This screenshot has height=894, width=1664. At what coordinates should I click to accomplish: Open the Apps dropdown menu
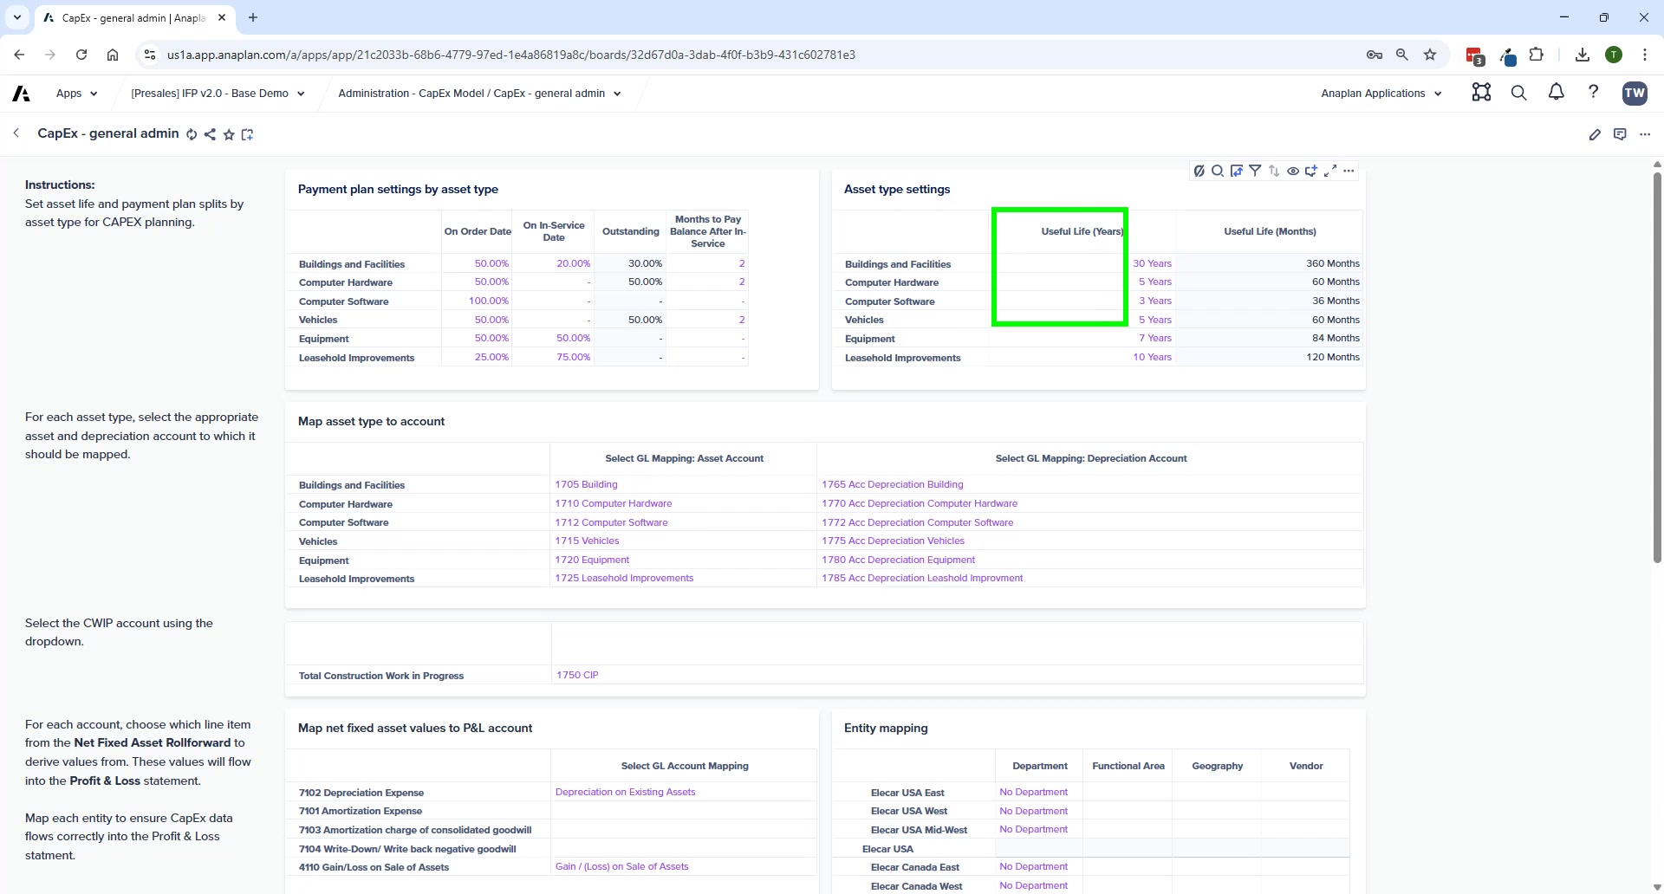point(75,93)
